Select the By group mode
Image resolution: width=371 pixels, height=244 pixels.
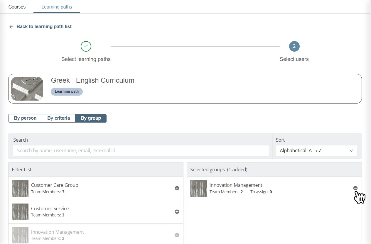[91, 118]
